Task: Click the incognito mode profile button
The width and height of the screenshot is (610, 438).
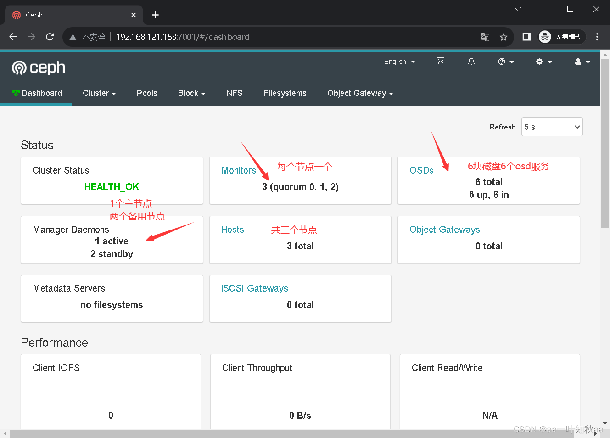Action: click(x=561, y=37)
